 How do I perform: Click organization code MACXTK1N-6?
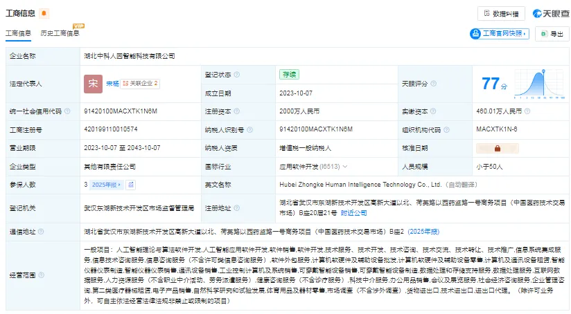(497, 129)
